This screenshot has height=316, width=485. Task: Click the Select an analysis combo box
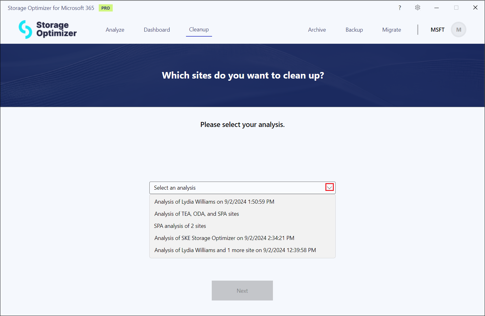[236, 188]
